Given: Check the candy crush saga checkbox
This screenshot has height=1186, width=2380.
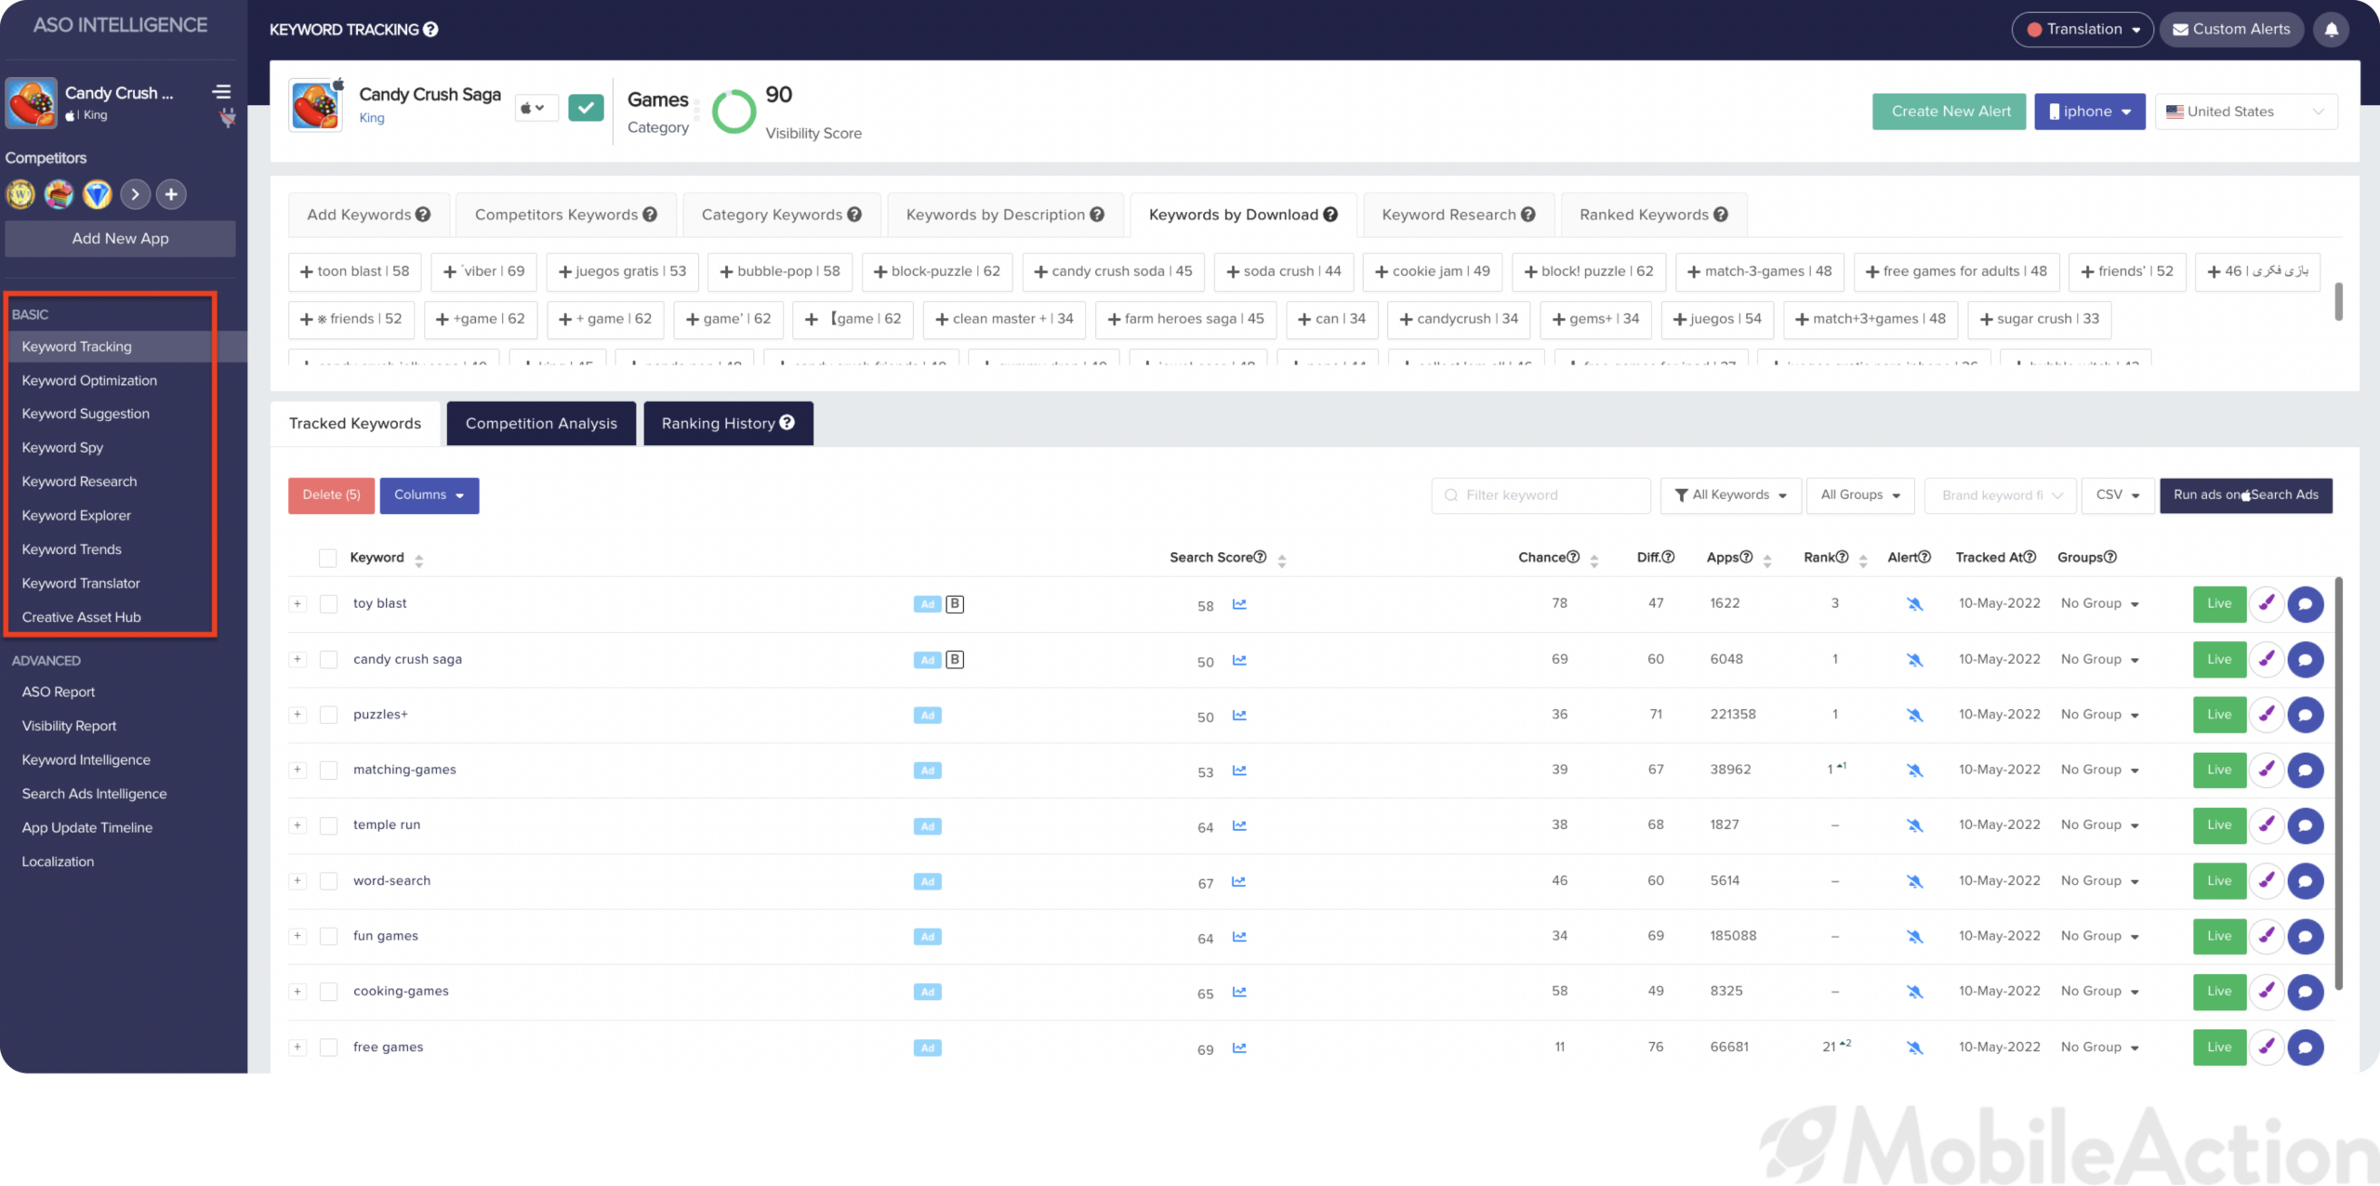Looking at the screenshot, I should (328, 660).
